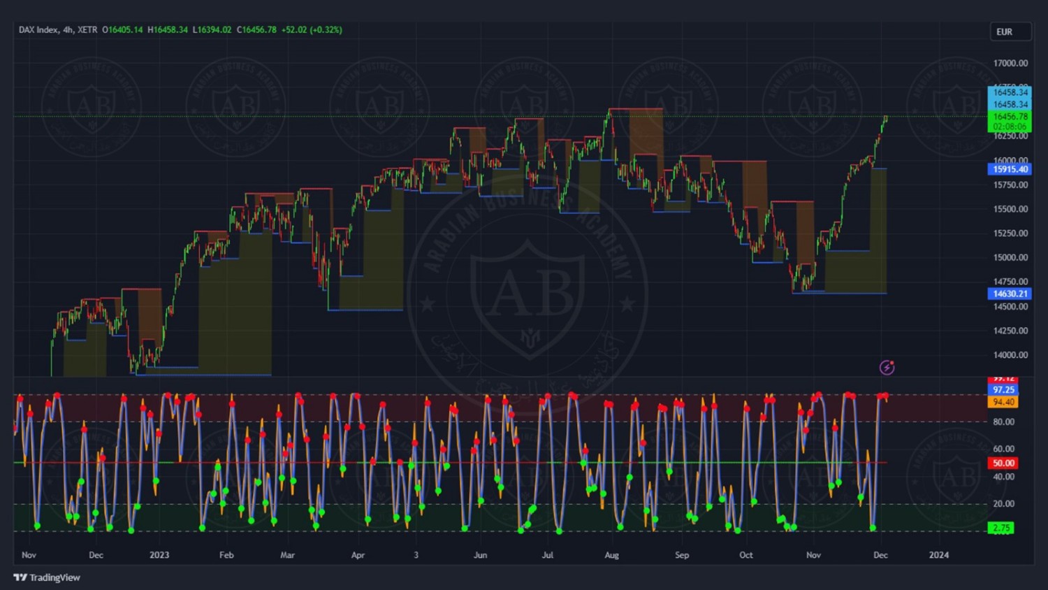This screenshot has height=590, width=1048.
Task: Click the blue 15915.40 price label
Action: click(x=1010, y=169)
